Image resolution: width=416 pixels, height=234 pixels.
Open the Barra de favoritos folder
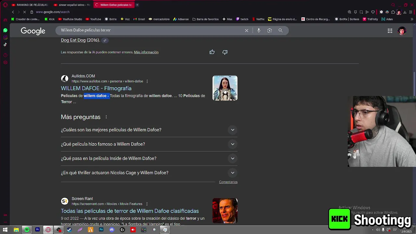tap(205, 19)
